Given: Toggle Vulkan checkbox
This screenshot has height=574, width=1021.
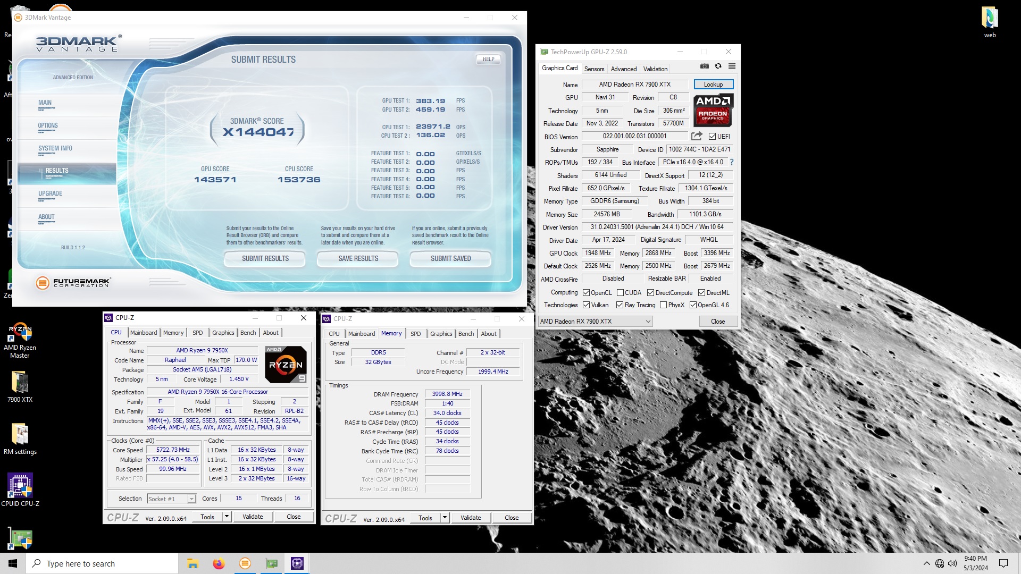Looking at the screenshot, I should [586, 305].
